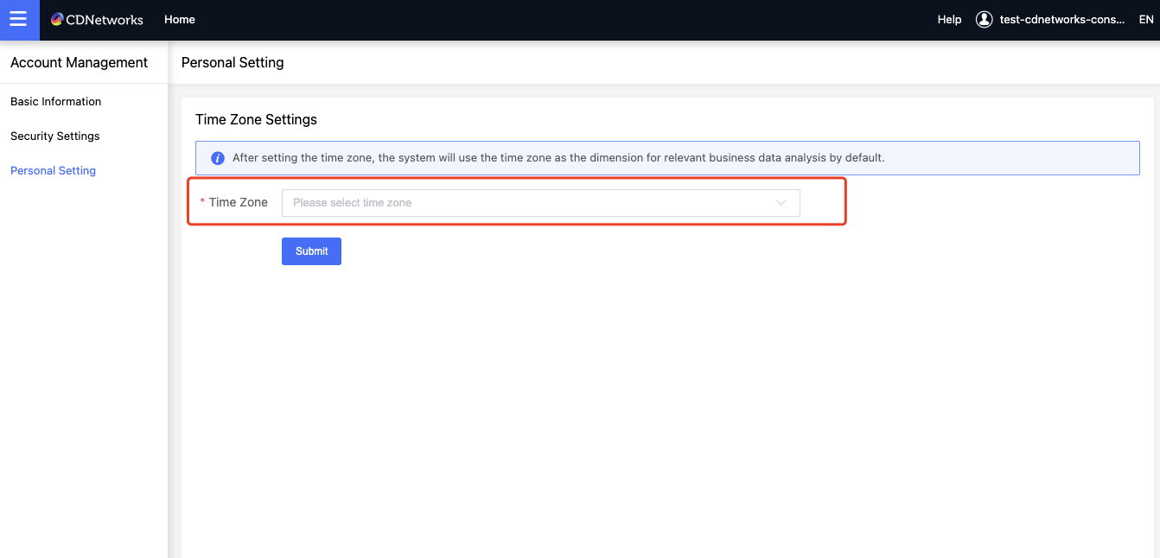Click the Time Zone Settings title
The width and height of the screenshot is (1160, 558).
[257, 119]
